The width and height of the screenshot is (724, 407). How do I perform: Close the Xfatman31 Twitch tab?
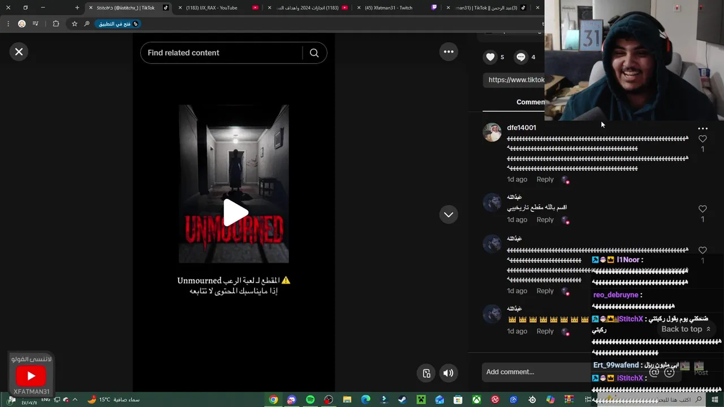coord(359,8)
